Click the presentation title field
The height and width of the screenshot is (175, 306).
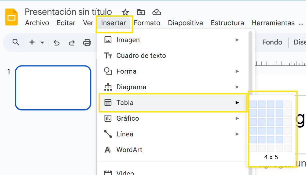pyautogui.click(x=68, y=12)
